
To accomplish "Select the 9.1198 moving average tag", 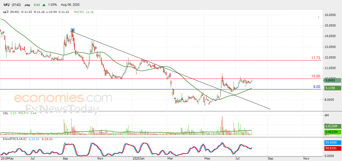I will pyautogui.click(x=332, y=88).
